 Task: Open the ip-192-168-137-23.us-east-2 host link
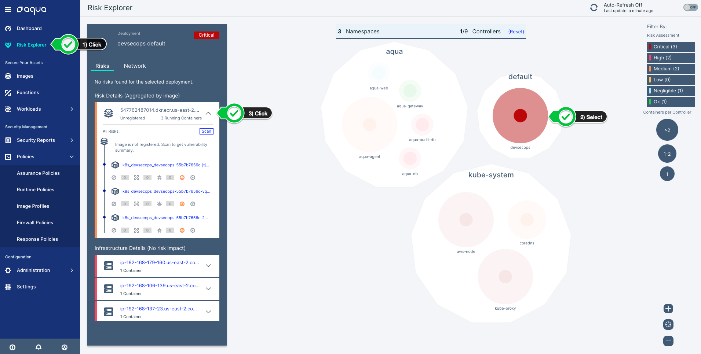pos(158,309)
